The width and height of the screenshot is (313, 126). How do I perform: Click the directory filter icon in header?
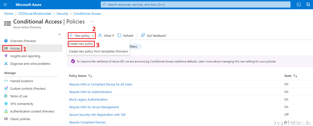point(309,5)
